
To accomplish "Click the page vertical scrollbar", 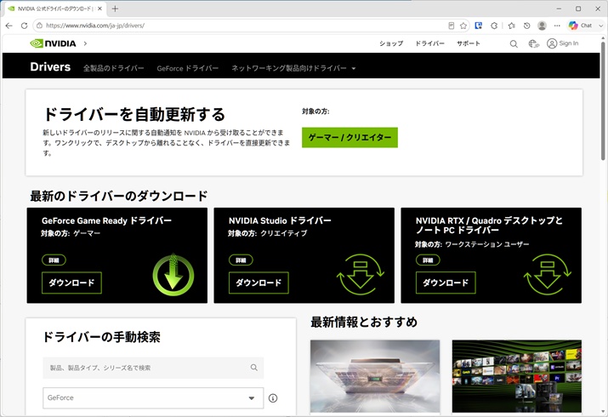I will [603, 101].
